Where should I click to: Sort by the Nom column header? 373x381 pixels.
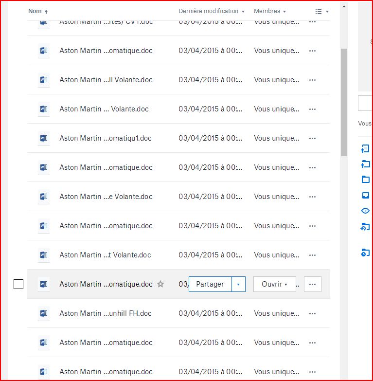pos(35,11)
